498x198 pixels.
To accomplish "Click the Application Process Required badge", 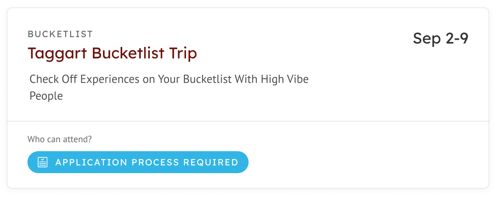I will tap(138, 162).
